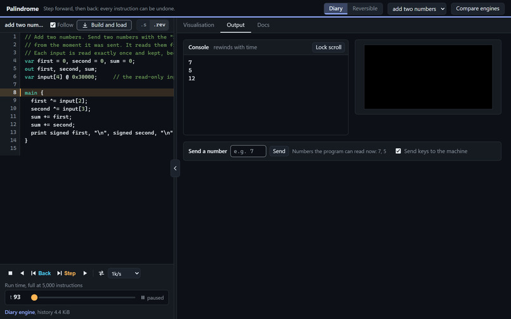511x319 pixels.
Task: Toggle the Follow checkbox
Action: pos(53,25)
